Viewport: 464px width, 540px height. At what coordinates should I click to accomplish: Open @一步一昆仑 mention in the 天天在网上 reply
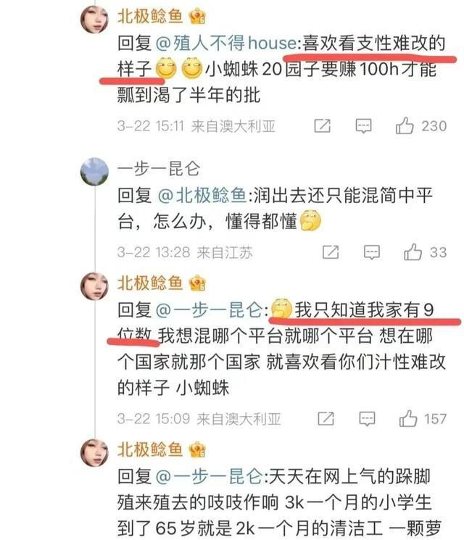210,476
